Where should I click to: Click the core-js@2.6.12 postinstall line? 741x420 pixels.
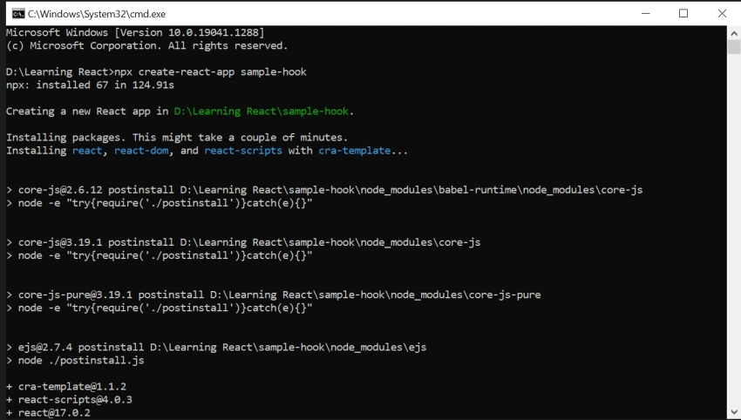tap(324, 190)
